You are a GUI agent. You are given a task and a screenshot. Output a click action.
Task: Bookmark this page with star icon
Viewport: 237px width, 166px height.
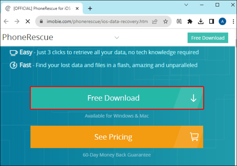166,21
